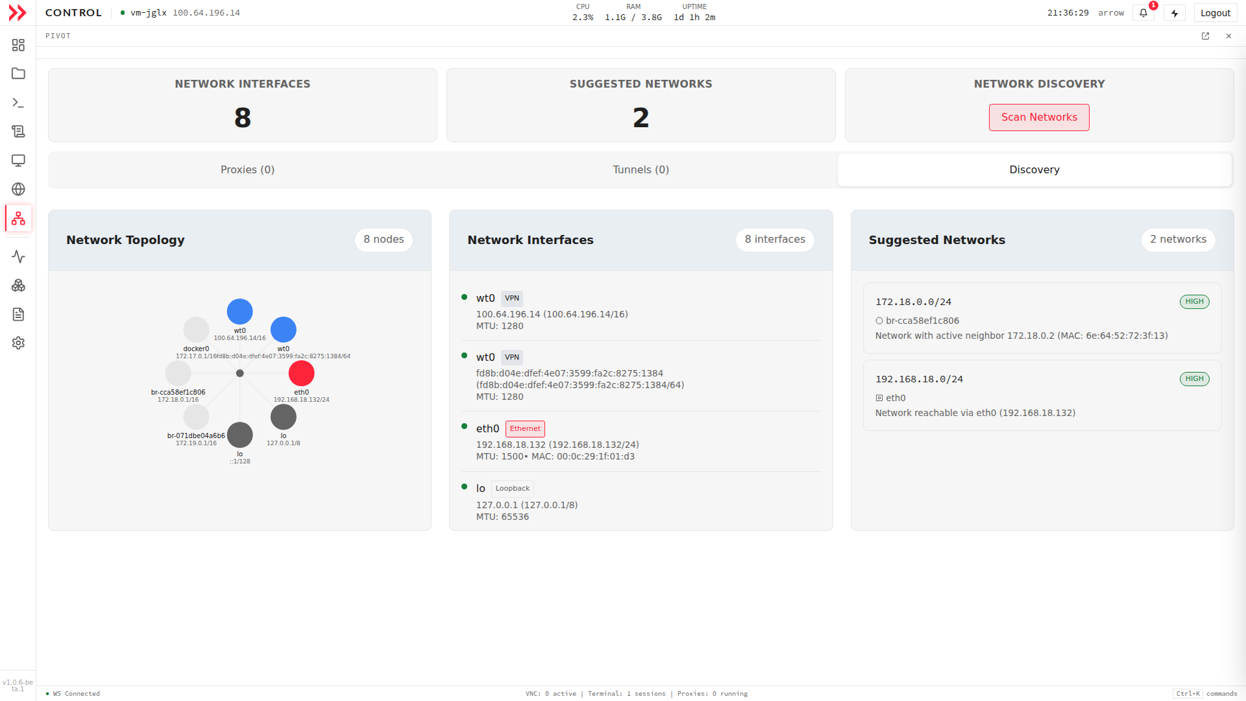This screenshot has height=701, width=1246.
Task: Click the WS Connected status indicator
Action: coord(73,694)
